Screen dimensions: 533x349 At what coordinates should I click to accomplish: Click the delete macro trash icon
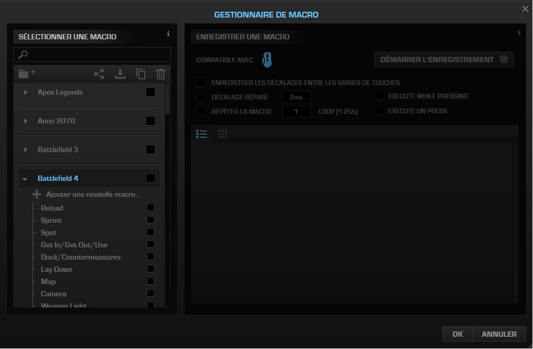(x=161, y=74)
